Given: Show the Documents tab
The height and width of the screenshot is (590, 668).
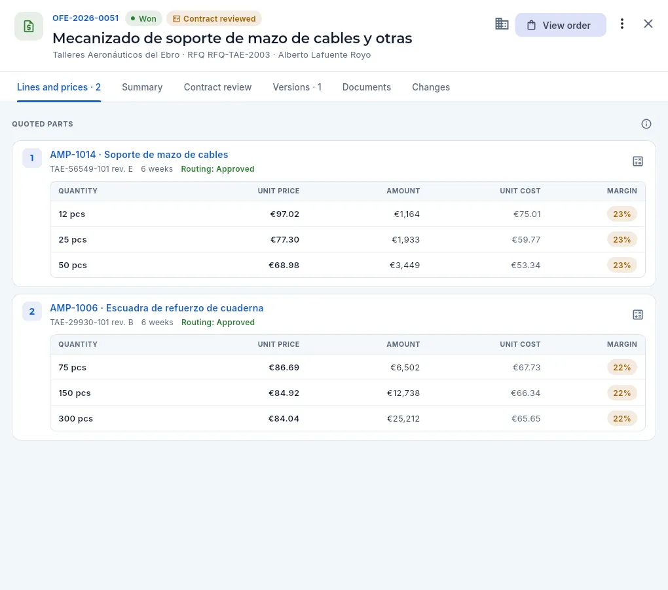Looking at the screenshot, I should coord(366,87).
